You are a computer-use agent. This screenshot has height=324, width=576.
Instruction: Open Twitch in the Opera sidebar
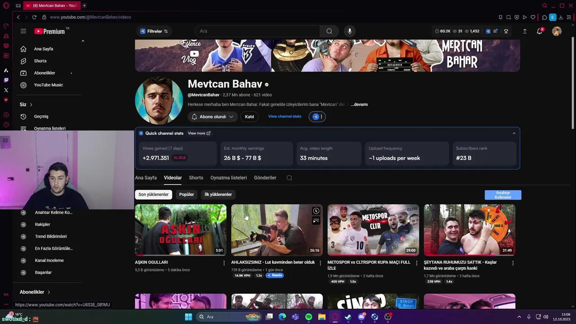(x=6, y=80)
